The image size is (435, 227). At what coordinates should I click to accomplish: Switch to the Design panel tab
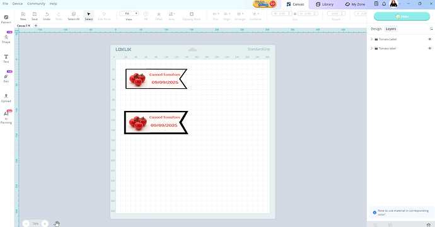click(376, 29)
